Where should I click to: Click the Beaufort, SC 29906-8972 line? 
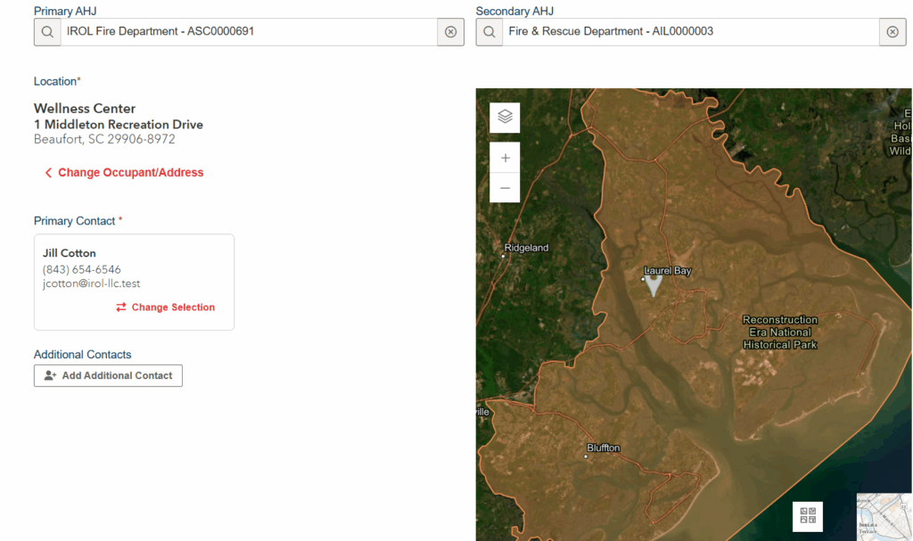click(104, 139)
